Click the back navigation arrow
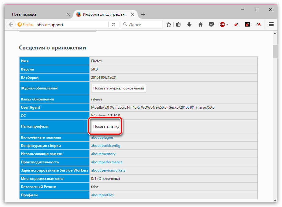 [x=11, y=25]
